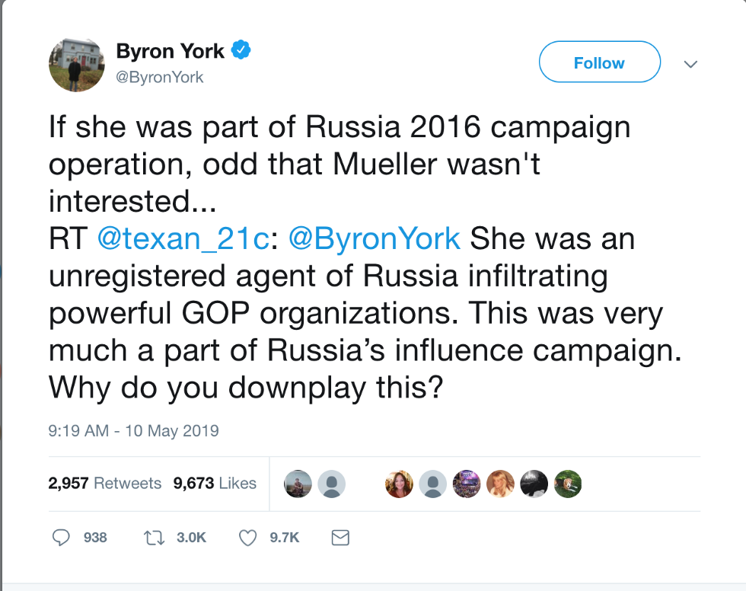View the 9,673 Likes list
The width and height of the screenshot is (746, 591).
click(x=215, y=483)
